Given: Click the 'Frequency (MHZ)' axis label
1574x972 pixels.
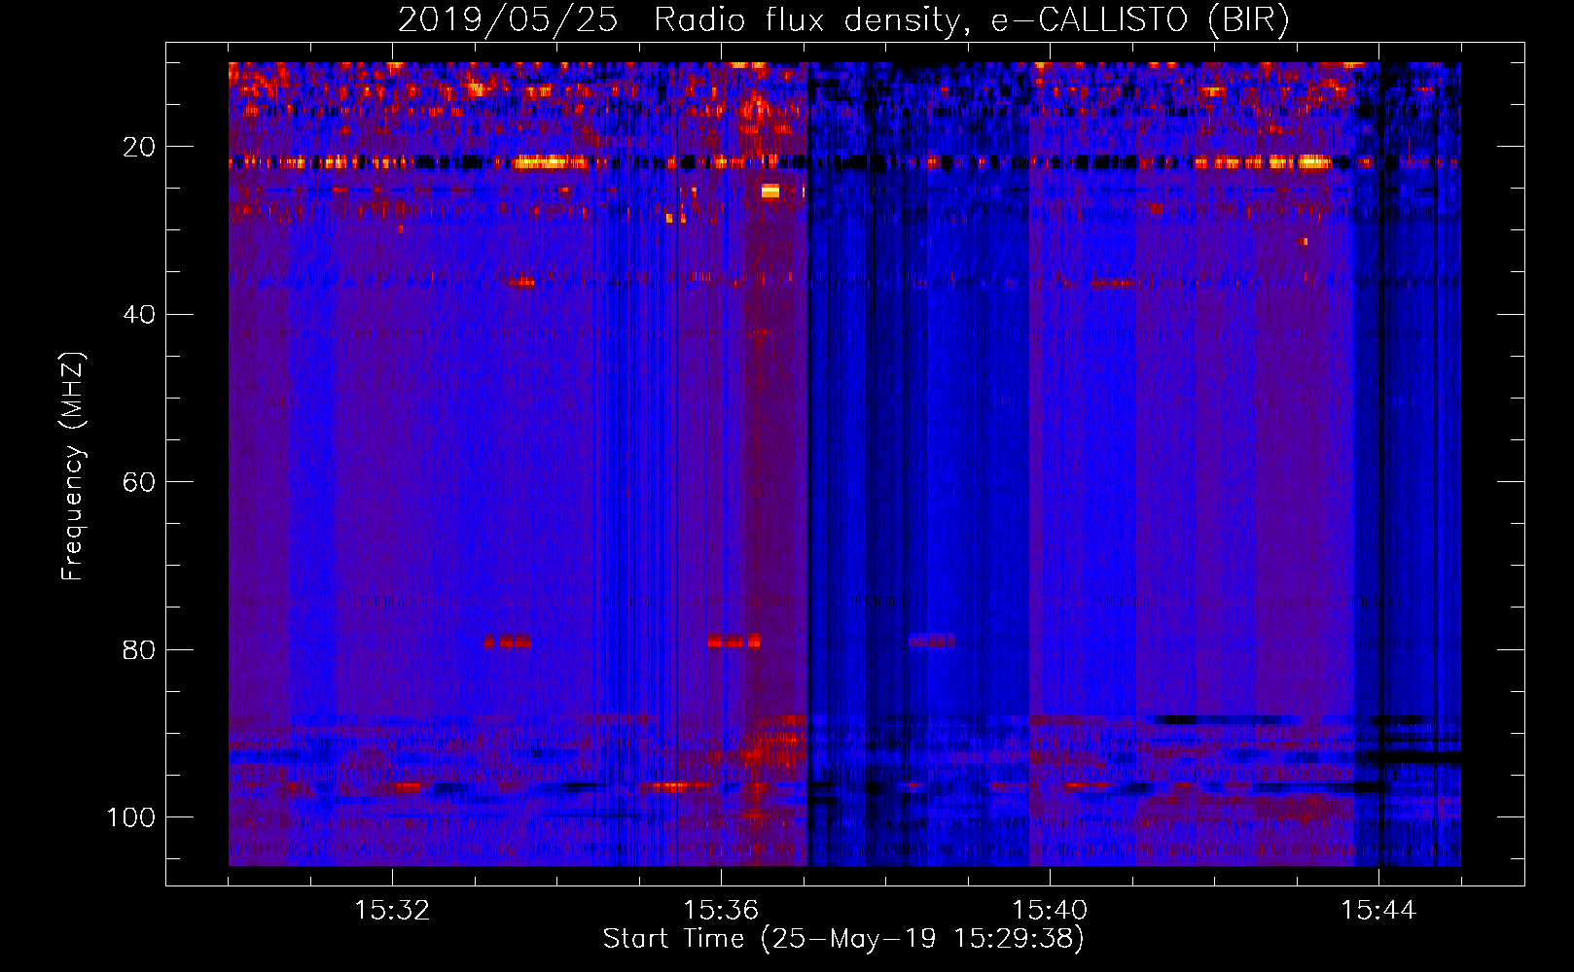Looking at the screenshot, I should coord(73,466).
